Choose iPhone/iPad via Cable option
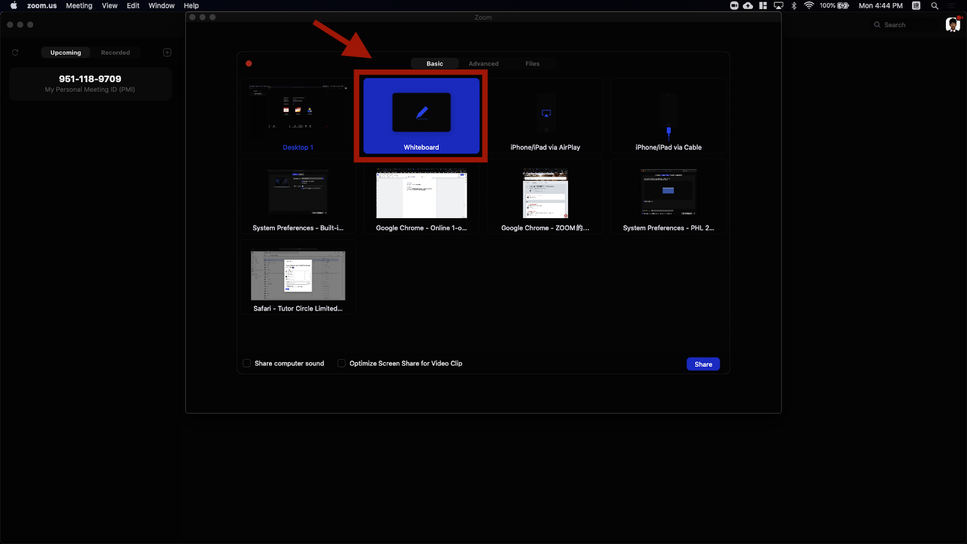The height and width of the screenshot is (544, 967). [x=668, y=115]
